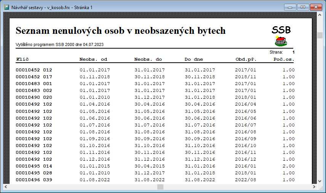Viewport: 326px width, 193px height.
Task: Click the 'Obd.př.' column header
Action: (x=246, y=59)
